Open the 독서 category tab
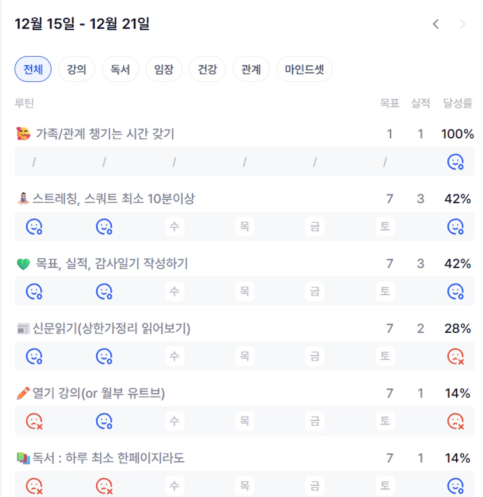483x497 pixels. [x=120, y=69]
